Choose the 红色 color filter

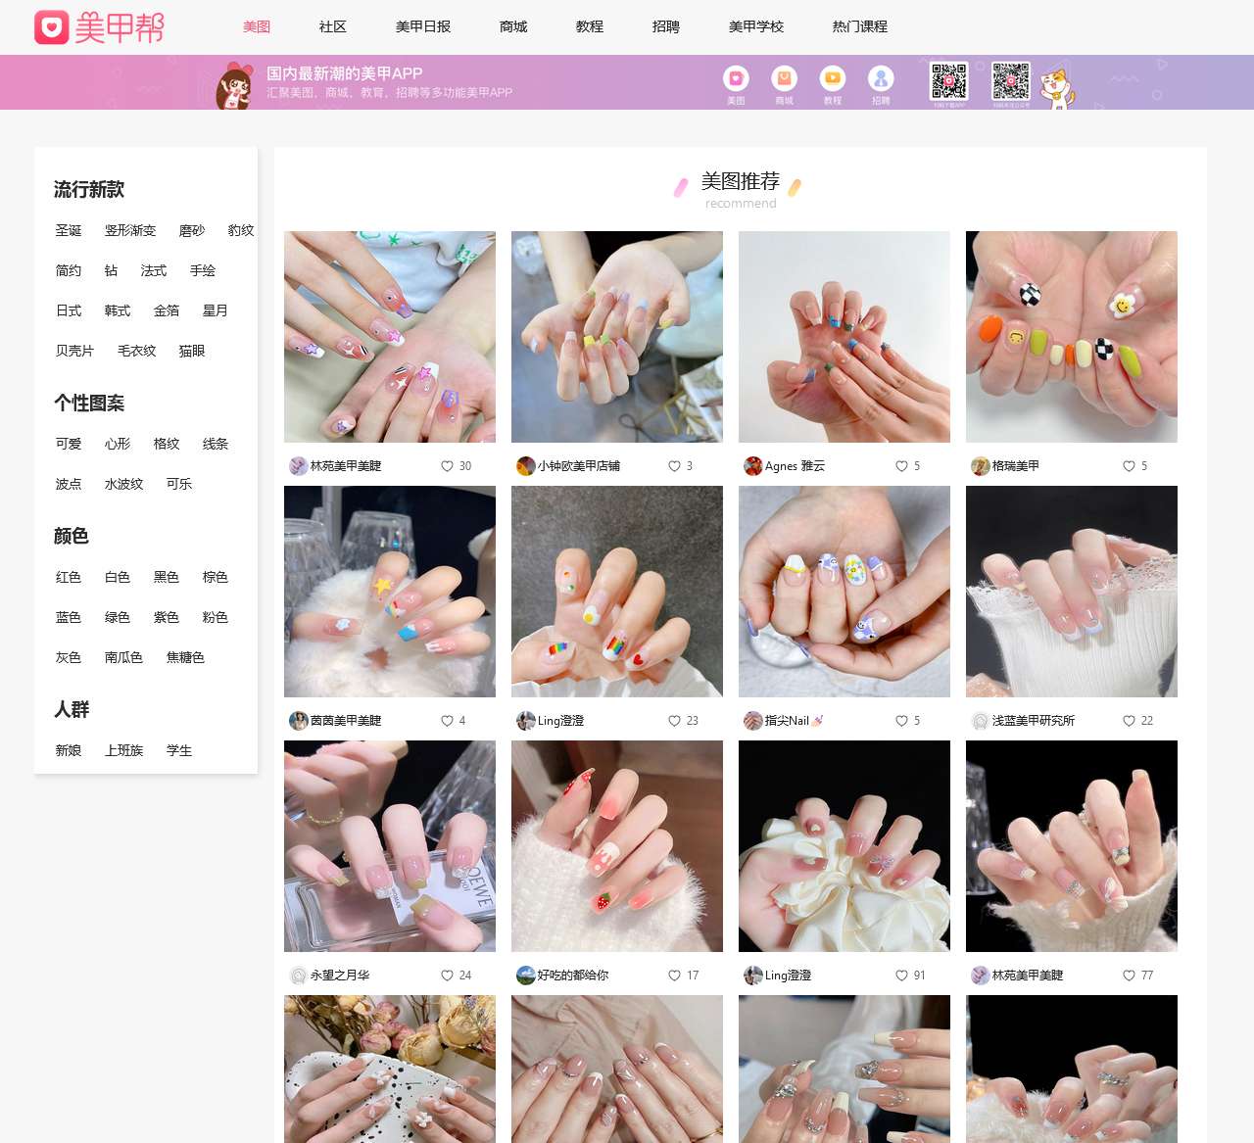click(69, 577)
